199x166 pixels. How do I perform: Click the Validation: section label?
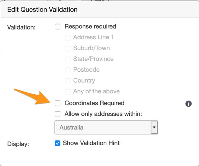(x=21, y=27)
